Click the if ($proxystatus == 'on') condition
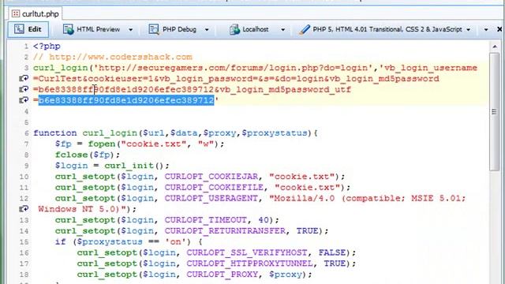This screenshot has height=284, width=505. click(x=123, y=242)
